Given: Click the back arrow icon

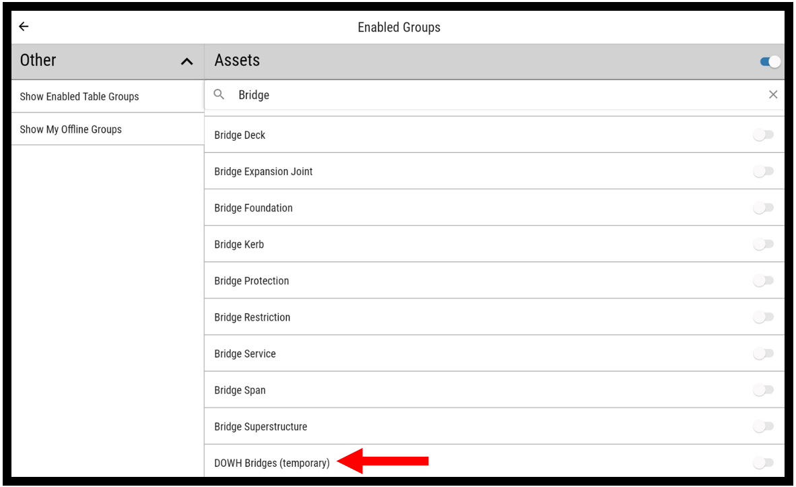Looking at the screenshot, I should tap(24, 27).
